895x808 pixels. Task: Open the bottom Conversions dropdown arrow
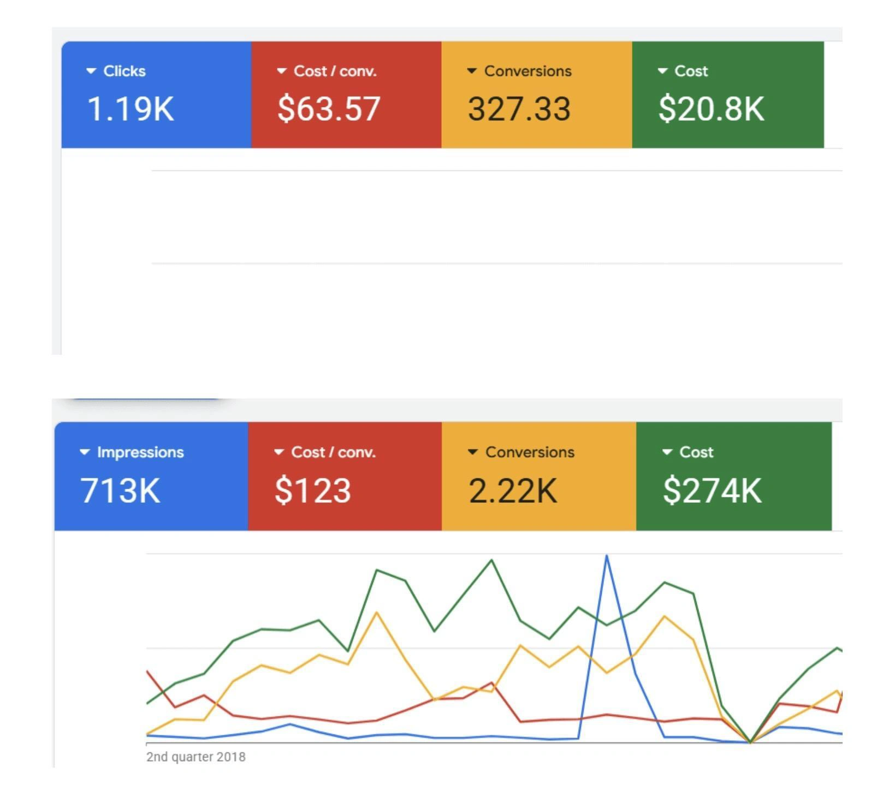(x=473, y=452)
